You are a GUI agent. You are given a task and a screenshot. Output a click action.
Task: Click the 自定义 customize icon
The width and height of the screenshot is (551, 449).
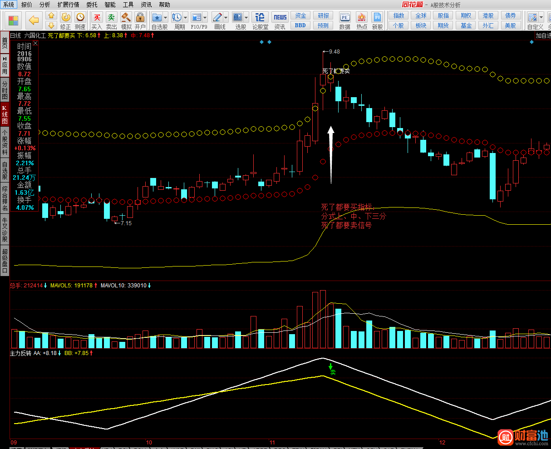click(x=532, y=17)
